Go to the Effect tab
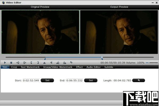This screenshot has width=159, height=106. 79,67
